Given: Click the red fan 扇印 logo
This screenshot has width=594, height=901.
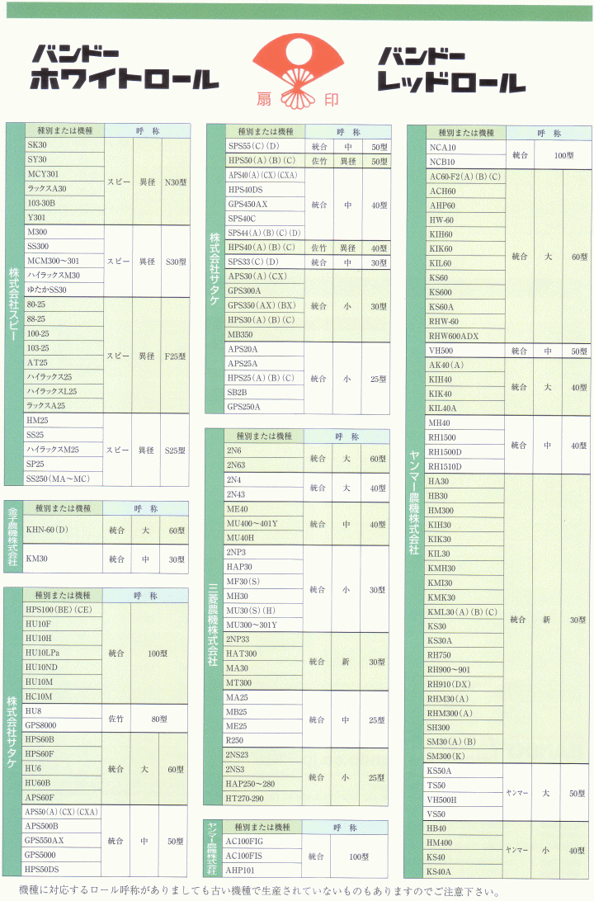Looking at the screenshot, I should point(298,71).
